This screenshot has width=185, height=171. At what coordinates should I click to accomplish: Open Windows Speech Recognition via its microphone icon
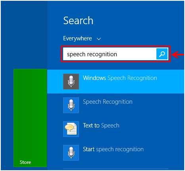coord(71,82)
